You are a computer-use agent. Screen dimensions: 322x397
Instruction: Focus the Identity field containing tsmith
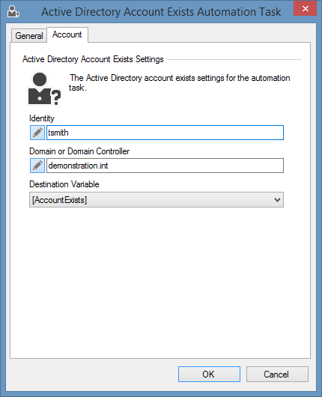click(165, 133)
